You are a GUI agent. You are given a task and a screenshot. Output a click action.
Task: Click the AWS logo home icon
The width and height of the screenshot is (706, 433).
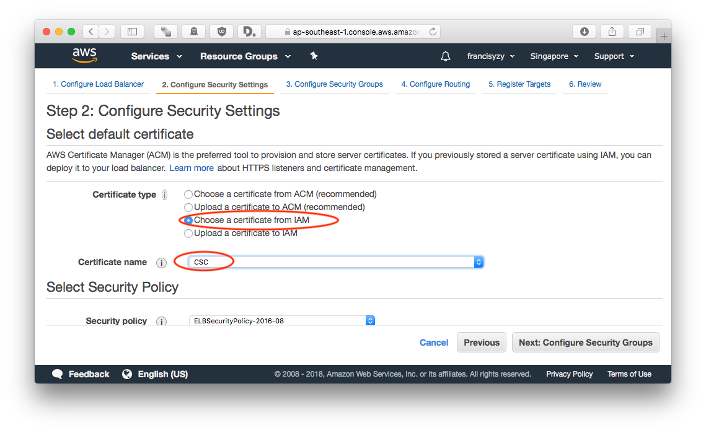click(x=85, y=55)
